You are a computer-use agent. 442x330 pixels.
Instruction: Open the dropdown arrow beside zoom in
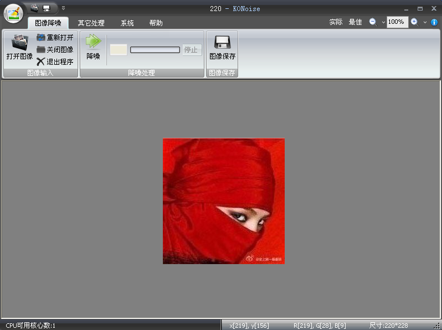click(x=425, y=23)
